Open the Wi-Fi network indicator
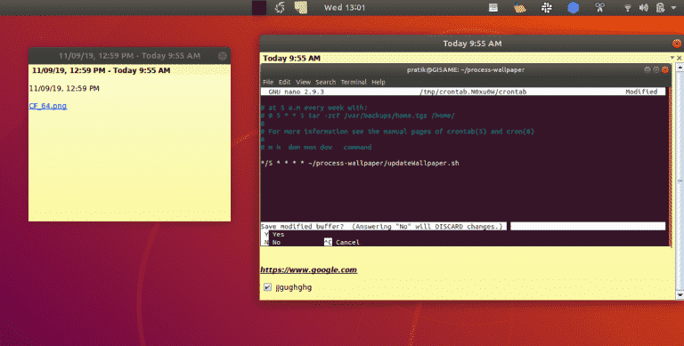This screenshot has height=346, width=684. pyautogui.click(x=628, y=7)
